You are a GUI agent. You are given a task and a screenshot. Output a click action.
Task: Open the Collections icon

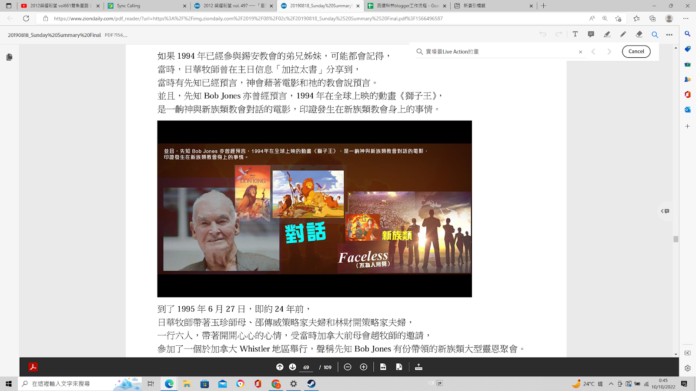click(652, 18)
